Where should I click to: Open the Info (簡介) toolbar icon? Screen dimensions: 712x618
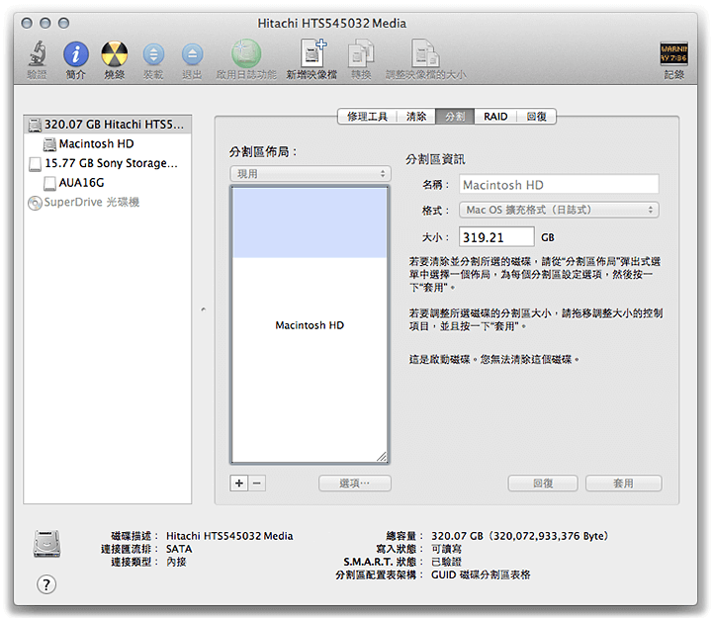[x=76, y=54]
